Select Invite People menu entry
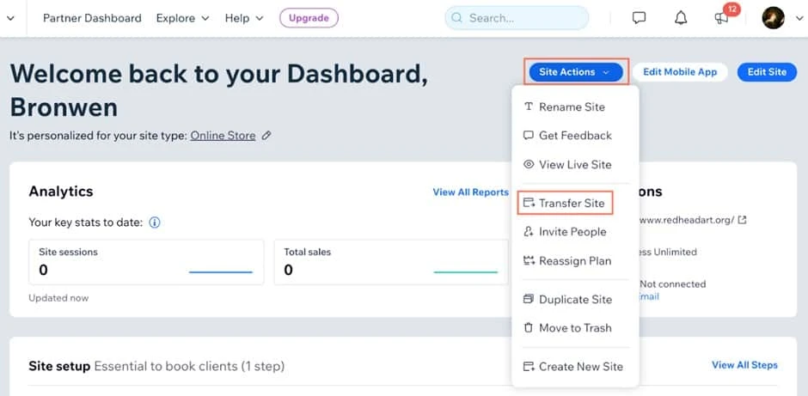808x396 pixels. point(572,232)
